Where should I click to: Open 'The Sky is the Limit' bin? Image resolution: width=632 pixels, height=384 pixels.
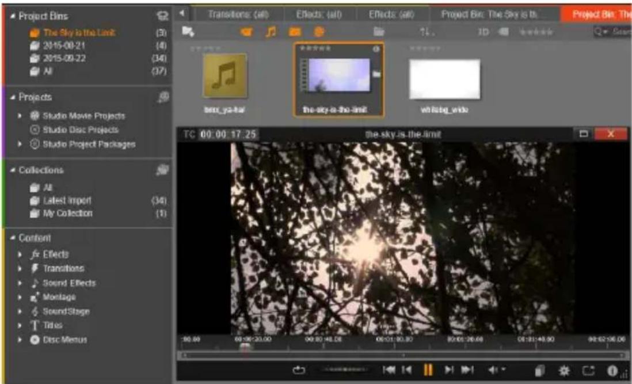79,32
